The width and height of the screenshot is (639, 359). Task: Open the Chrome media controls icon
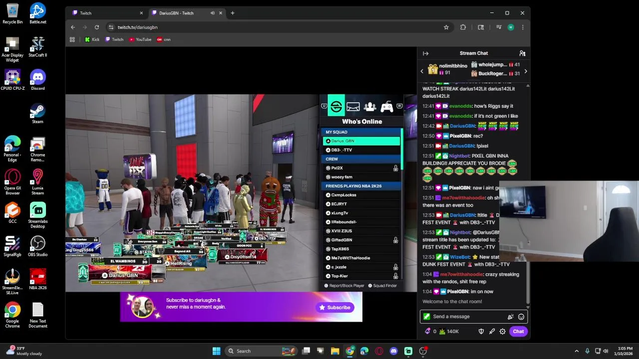498,27
